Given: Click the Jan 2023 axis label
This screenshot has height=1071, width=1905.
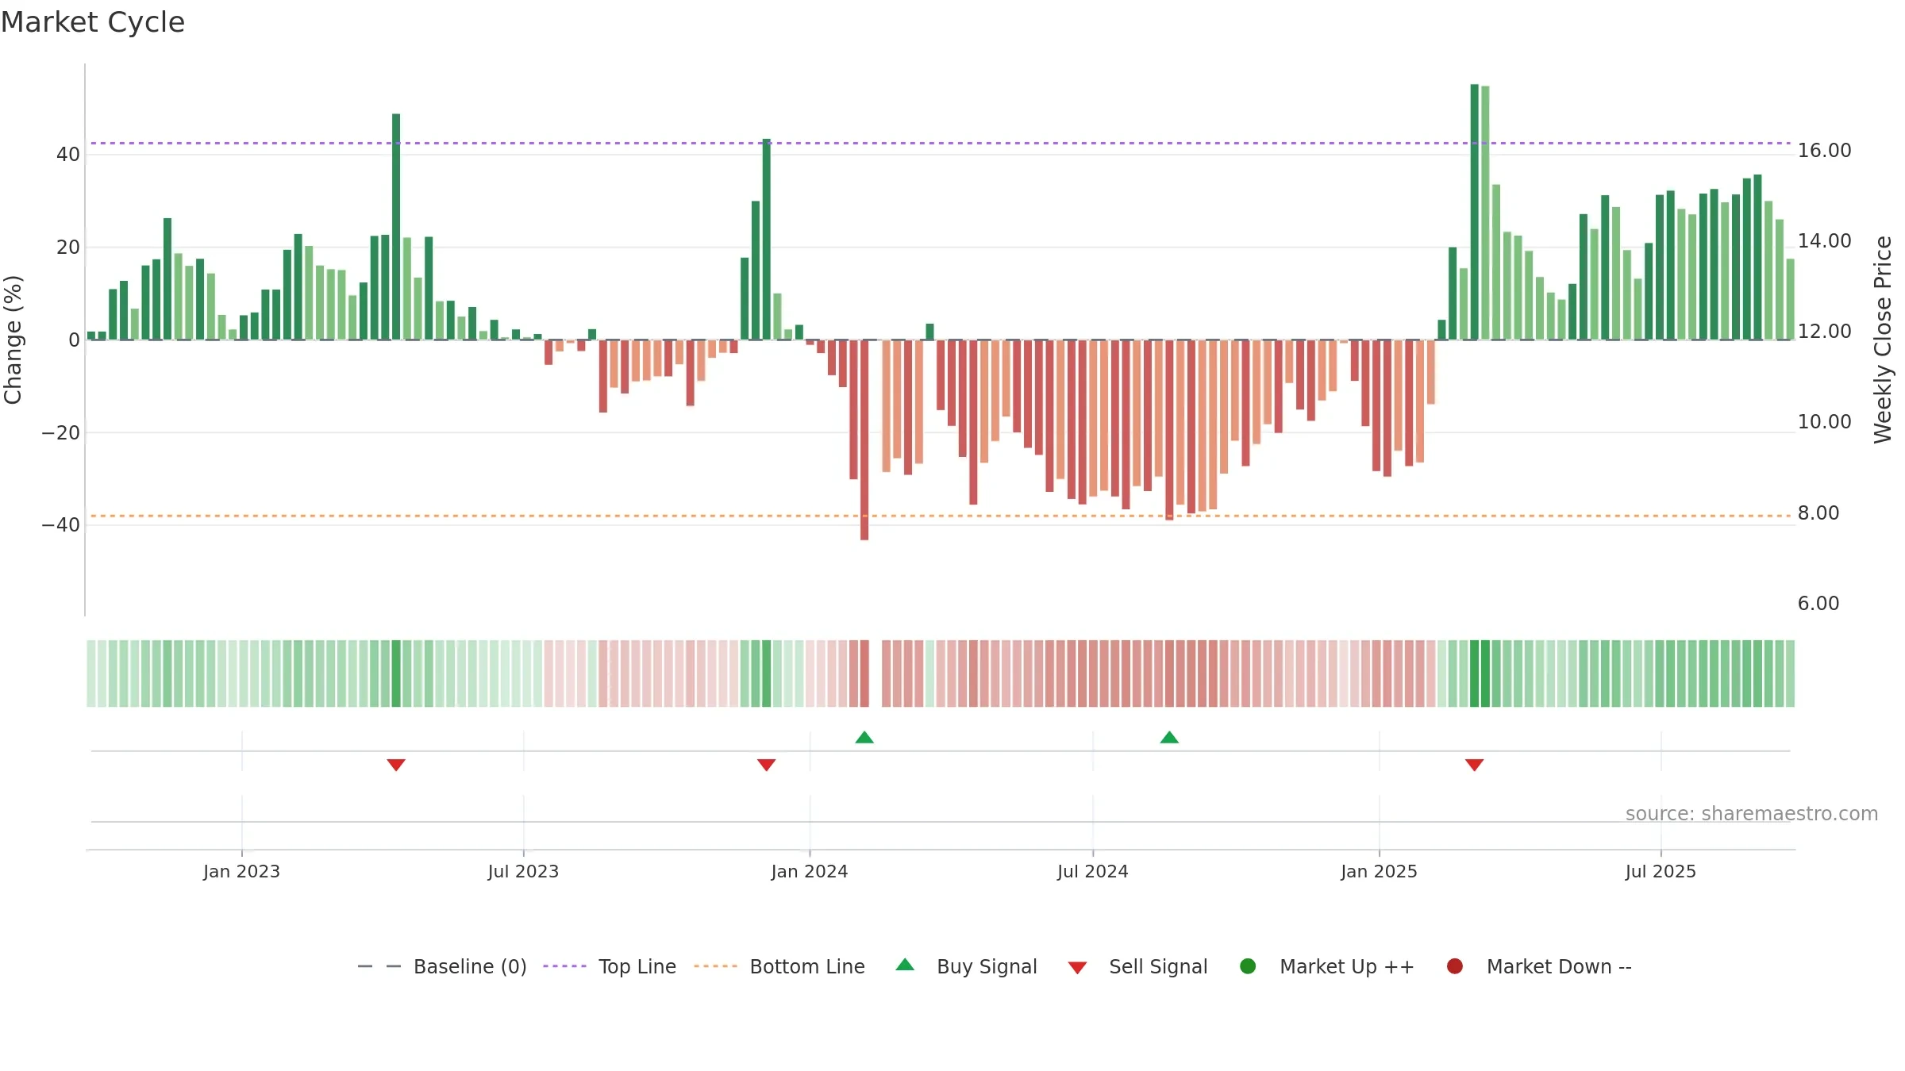Looking at the screenshot, I should (x=241, y=871).
